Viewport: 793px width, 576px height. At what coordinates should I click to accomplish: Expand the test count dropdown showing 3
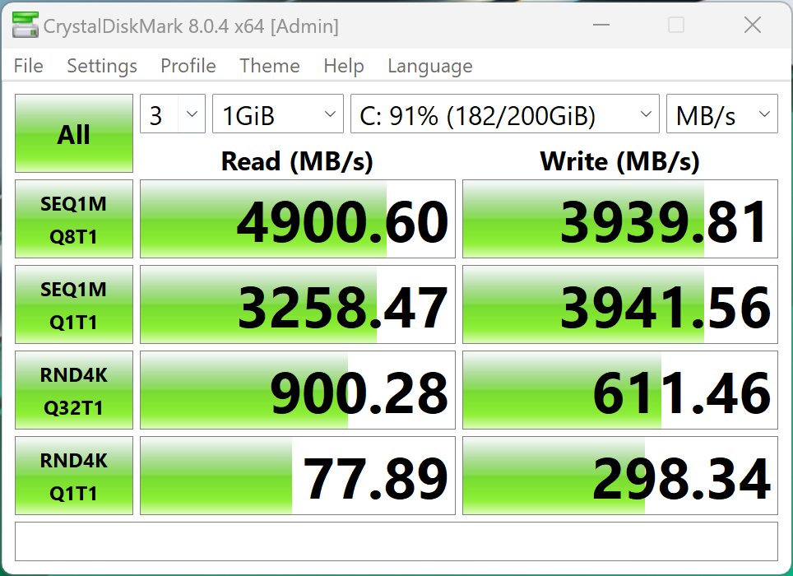(x=173, y=114)
